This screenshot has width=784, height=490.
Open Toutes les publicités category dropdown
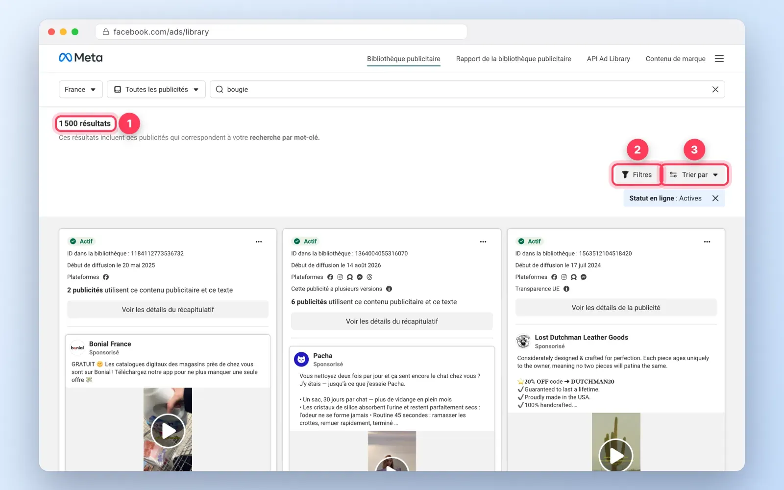tap(156, 90)
